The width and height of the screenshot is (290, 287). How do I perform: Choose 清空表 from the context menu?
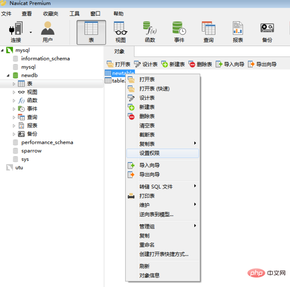click(163, 126)
